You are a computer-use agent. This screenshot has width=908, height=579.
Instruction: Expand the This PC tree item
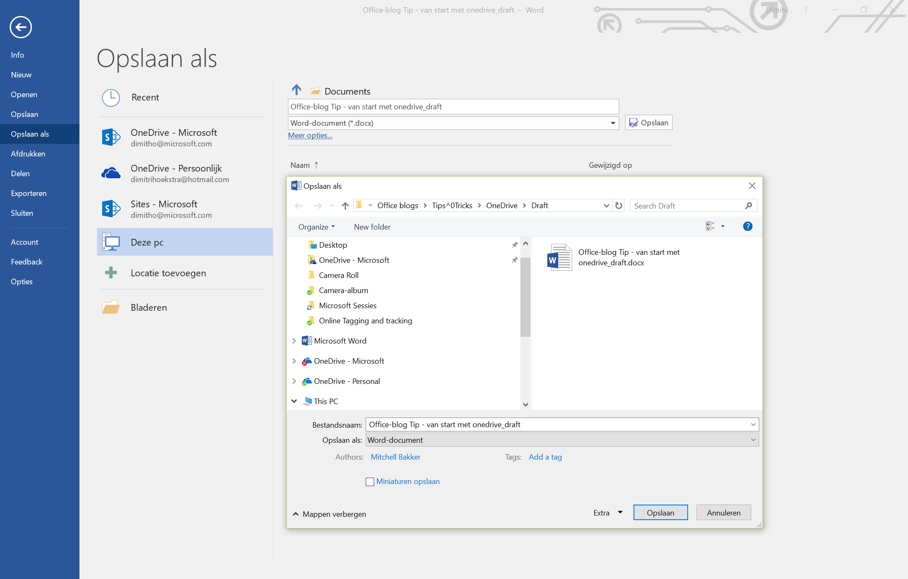[x=295, y=401]
